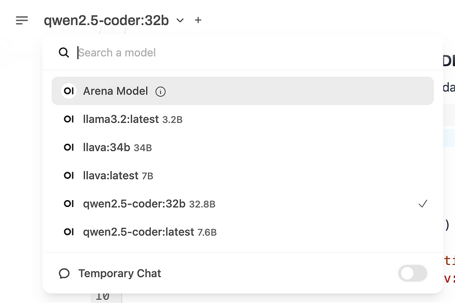455x303 pixels.
Task: Click checkmark next to qwen2.5-coder:32b
Action: click(x=422, y=204)
